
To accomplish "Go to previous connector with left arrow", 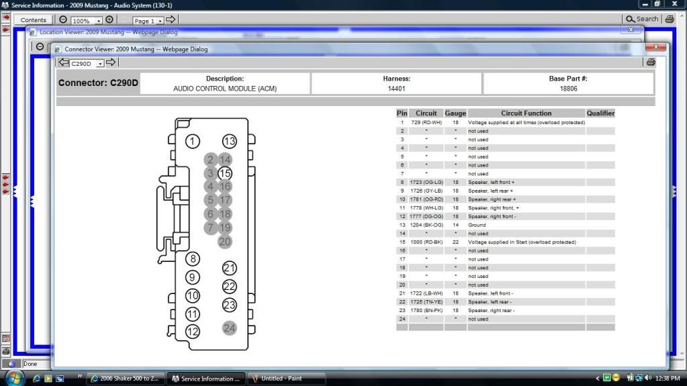I will coord(64,62).
